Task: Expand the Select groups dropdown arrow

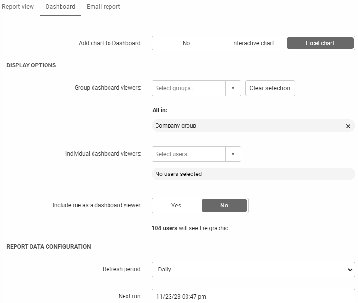Action: 233,88
